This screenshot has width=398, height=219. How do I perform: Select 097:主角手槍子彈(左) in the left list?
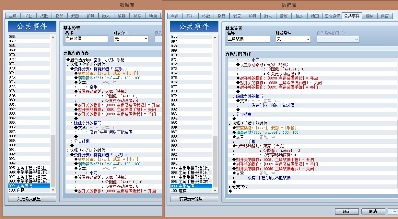(x=29, y=177)
